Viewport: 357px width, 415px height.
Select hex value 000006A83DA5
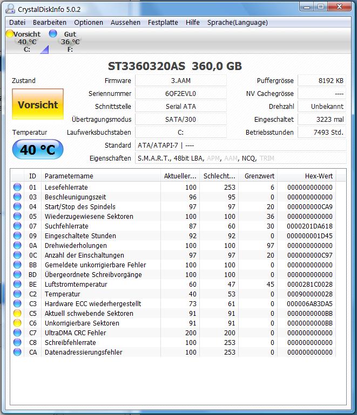pyautogui.click(x=309, y=303)
